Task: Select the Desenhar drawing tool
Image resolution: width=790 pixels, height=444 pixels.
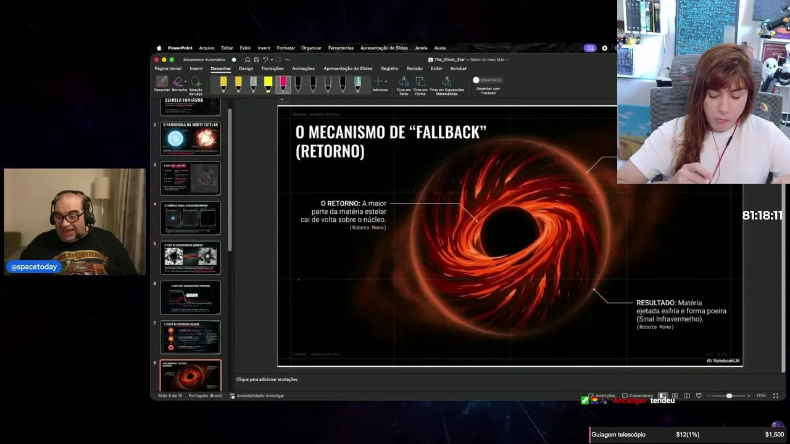Action: [162, 84]
